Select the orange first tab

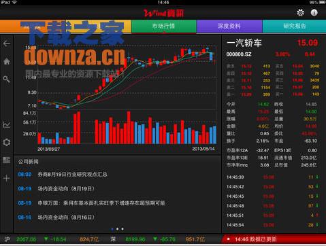point(65,27)
